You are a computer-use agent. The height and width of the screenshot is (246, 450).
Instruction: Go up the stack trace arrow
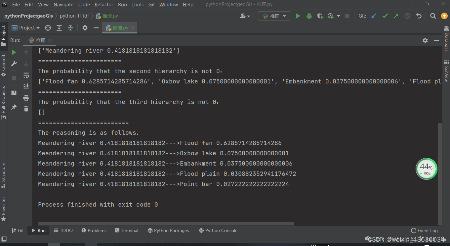click(x=26, y=53)
